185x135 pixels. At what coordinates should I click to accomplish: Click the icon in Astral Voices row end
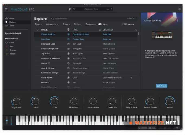point(131,77)
